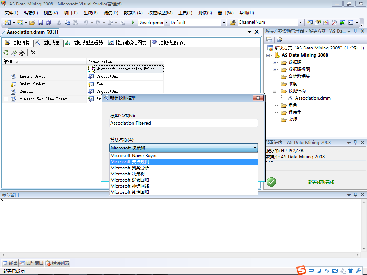
Task: Expand the v Assoc Seq Line Items row
Action: (6, 99)
